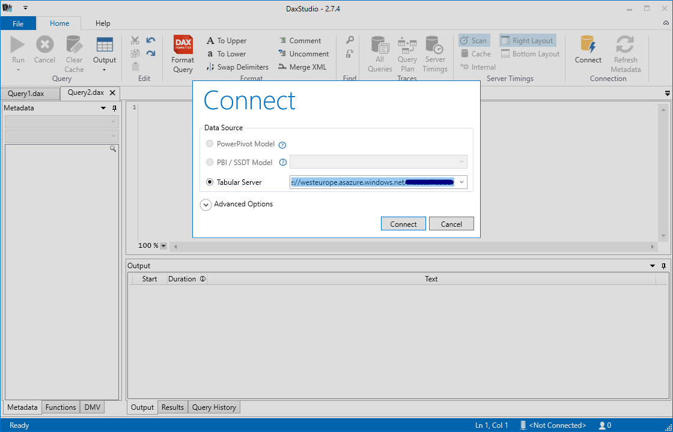The image size is (673, 432).
Task: Click the Uncomment toolbar item
Action: (x=303, y=53)
